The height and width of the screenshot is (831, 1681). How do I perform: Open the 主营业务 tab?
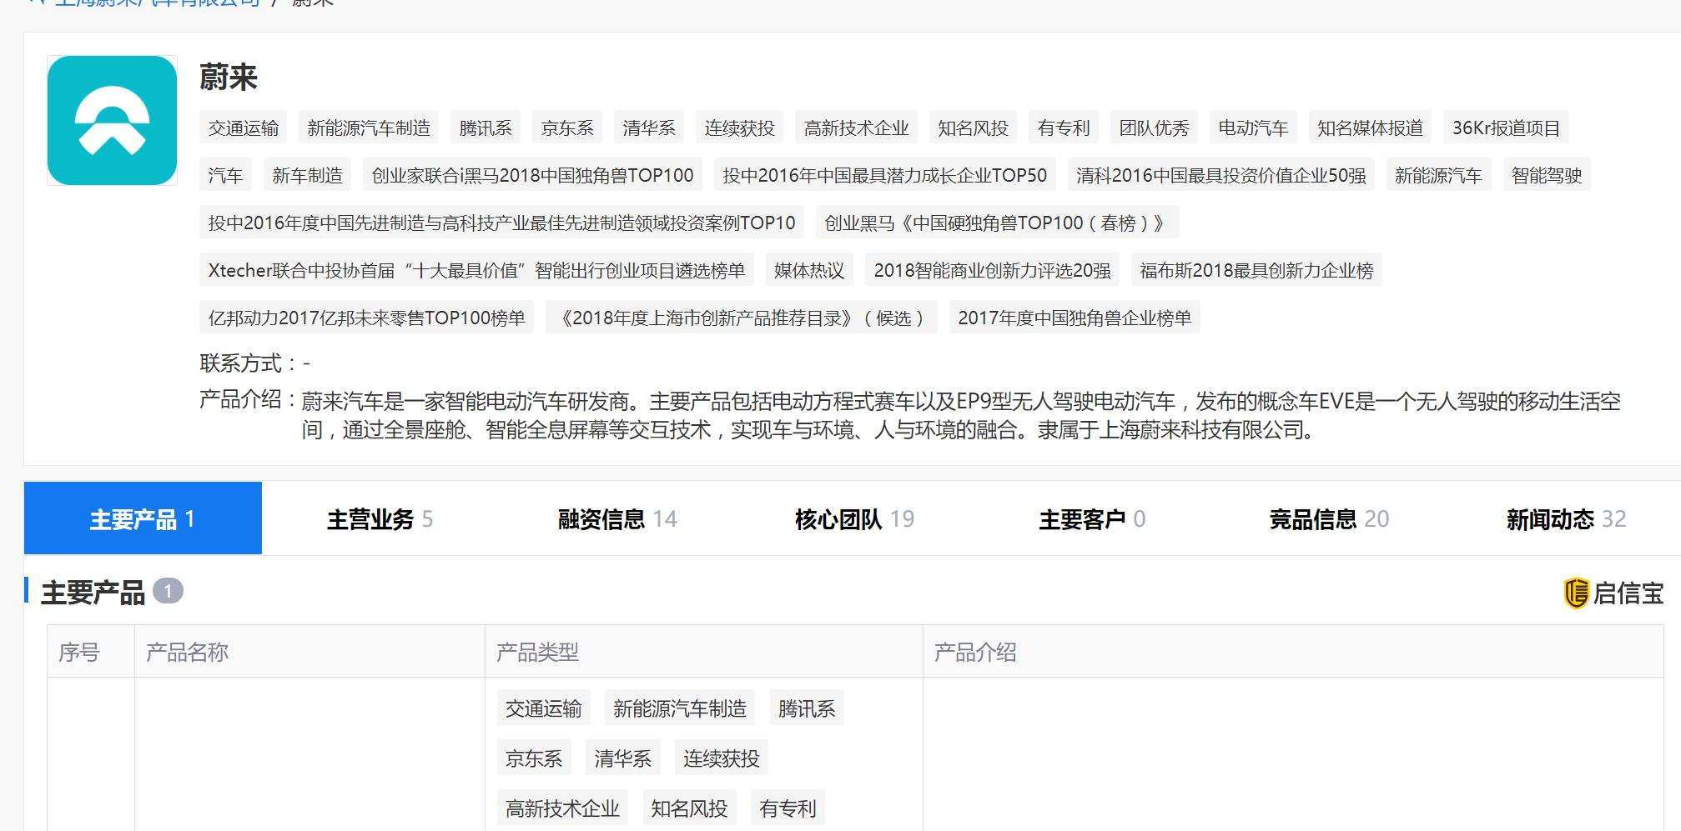coord(380,518)
